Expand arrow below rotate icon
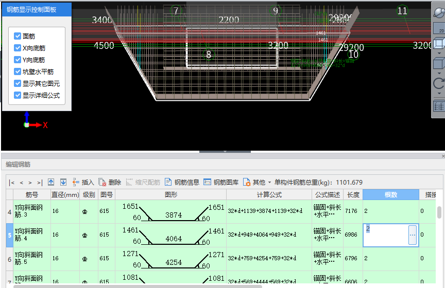The width and height of the screenshot is (445, 288). pyautogui.click(x=439, y=93)
